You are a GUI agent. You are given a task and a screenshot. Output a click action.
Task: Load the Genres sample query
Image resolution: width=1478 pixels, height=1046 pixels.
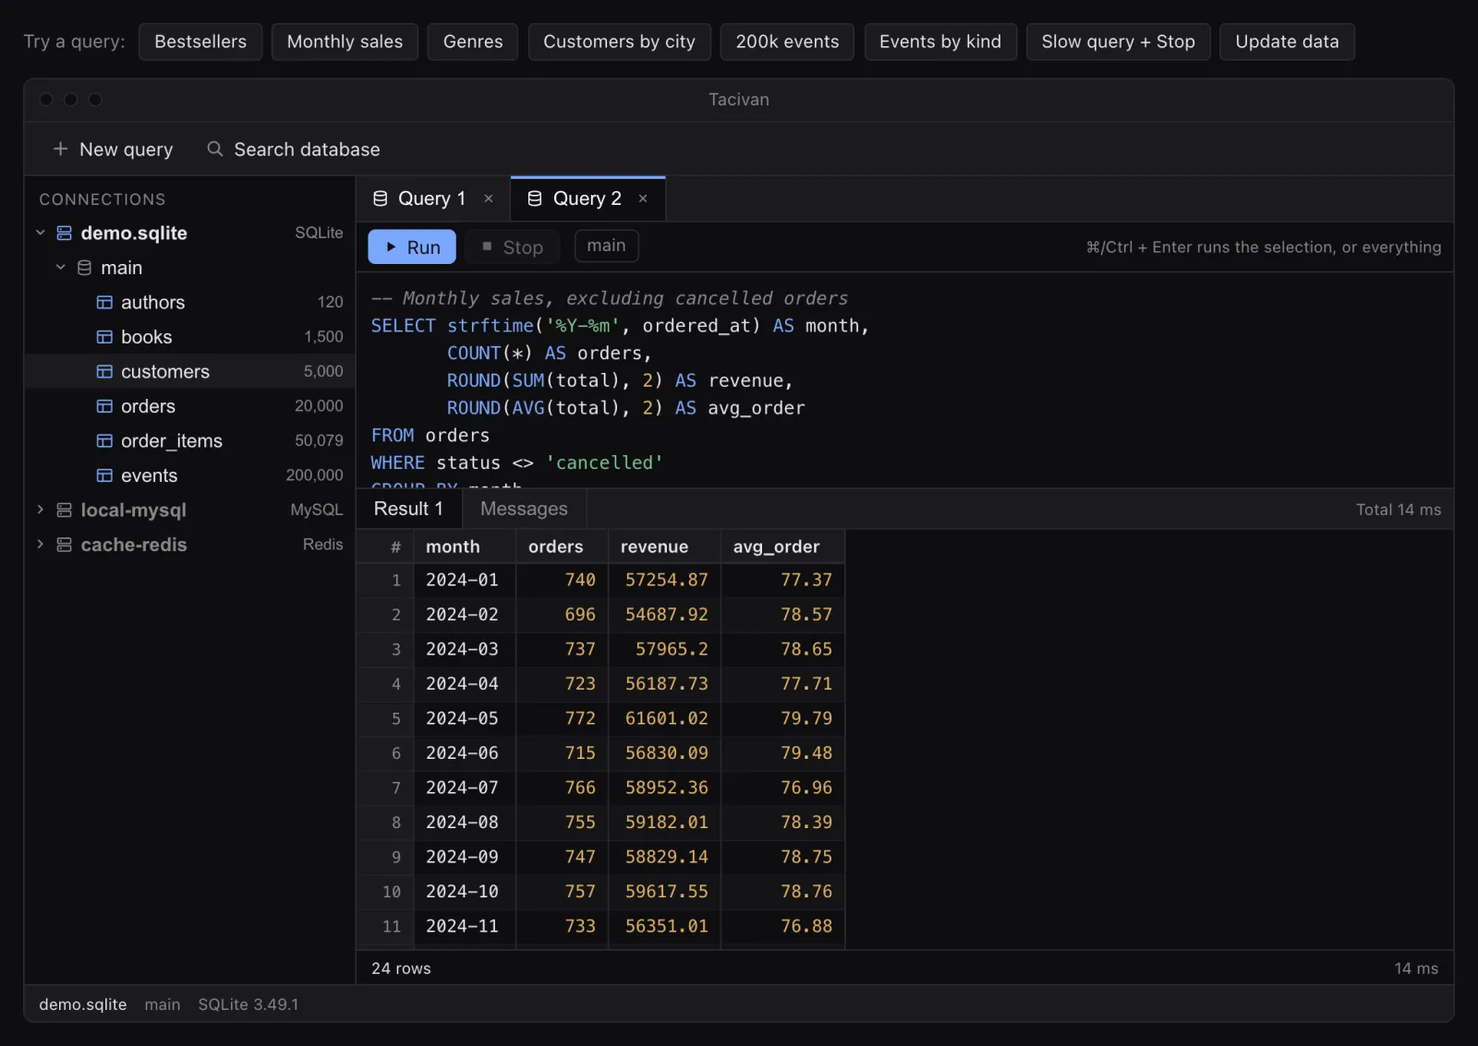pos(473,42)
